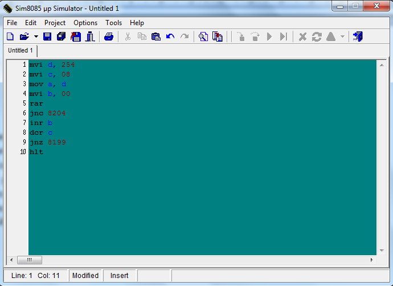Minimize the Sim8085 window
Screen dimensions: 393x286
click(x=340, y=6)
